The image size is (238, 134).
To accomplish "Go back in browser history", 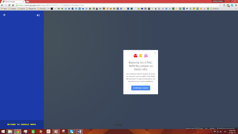I will click(x=2, y=5).
